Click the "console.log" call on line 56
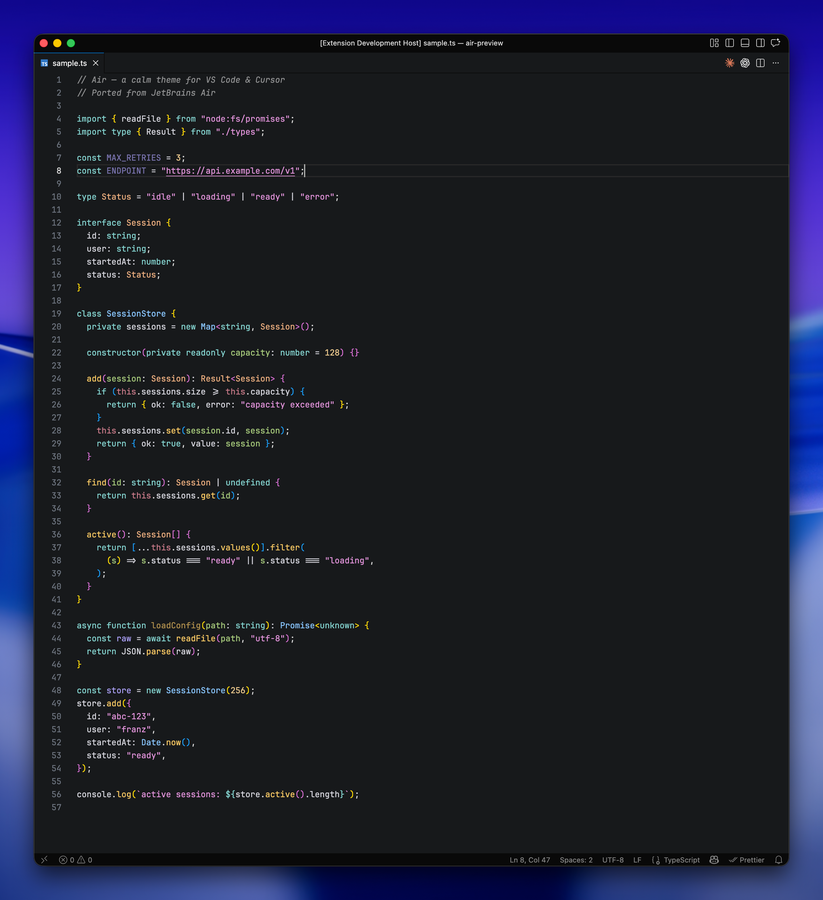This screenshot has height=900, width=823. (104, 794)
